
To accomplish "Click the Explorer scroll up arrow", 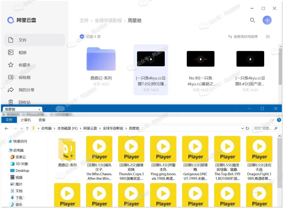I will 280,136.
